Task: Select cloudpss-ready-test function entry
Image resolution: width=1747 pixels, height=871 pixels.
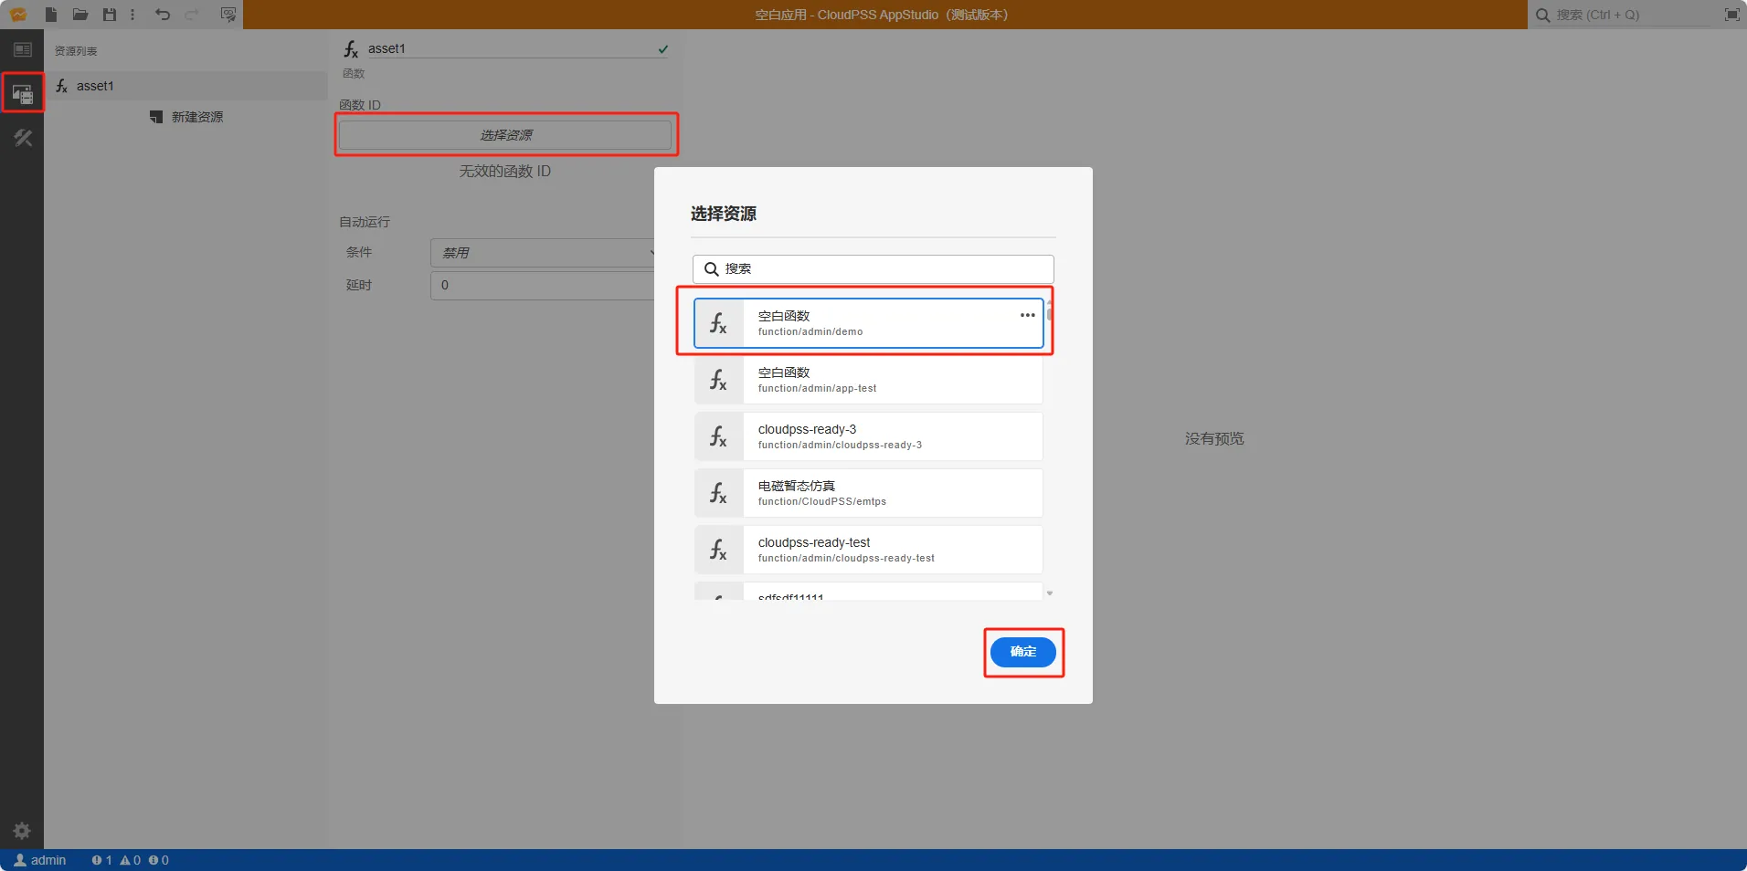Action: click(868, 550)
